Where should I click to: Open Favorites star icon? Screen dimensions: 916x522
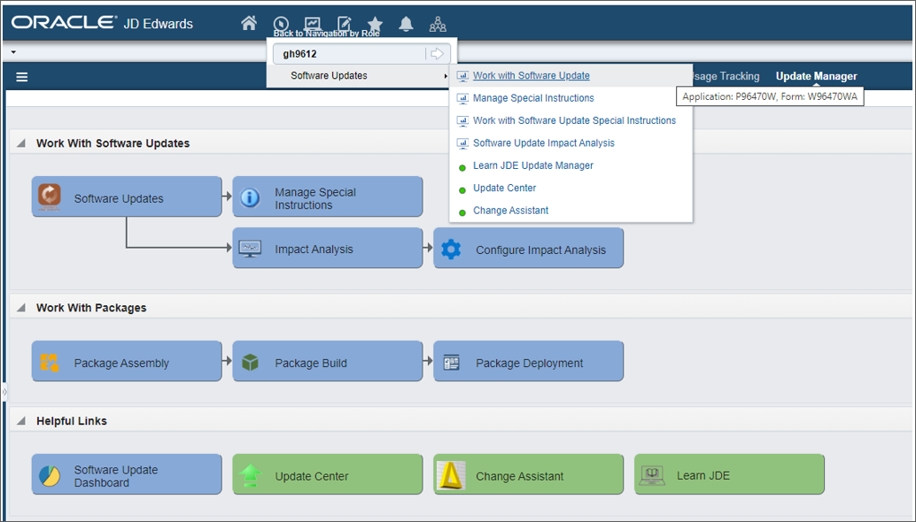point(375,23)
